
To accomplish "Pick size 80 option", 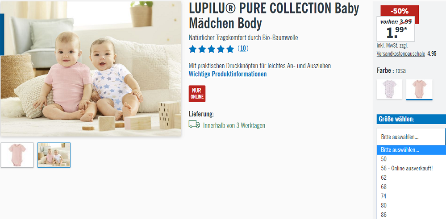I will coord(411,205).
